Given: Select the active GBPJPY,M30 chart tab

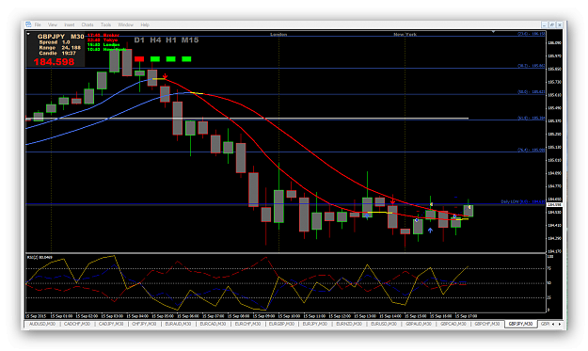Looking at the screenshot, I should point(521,324).
